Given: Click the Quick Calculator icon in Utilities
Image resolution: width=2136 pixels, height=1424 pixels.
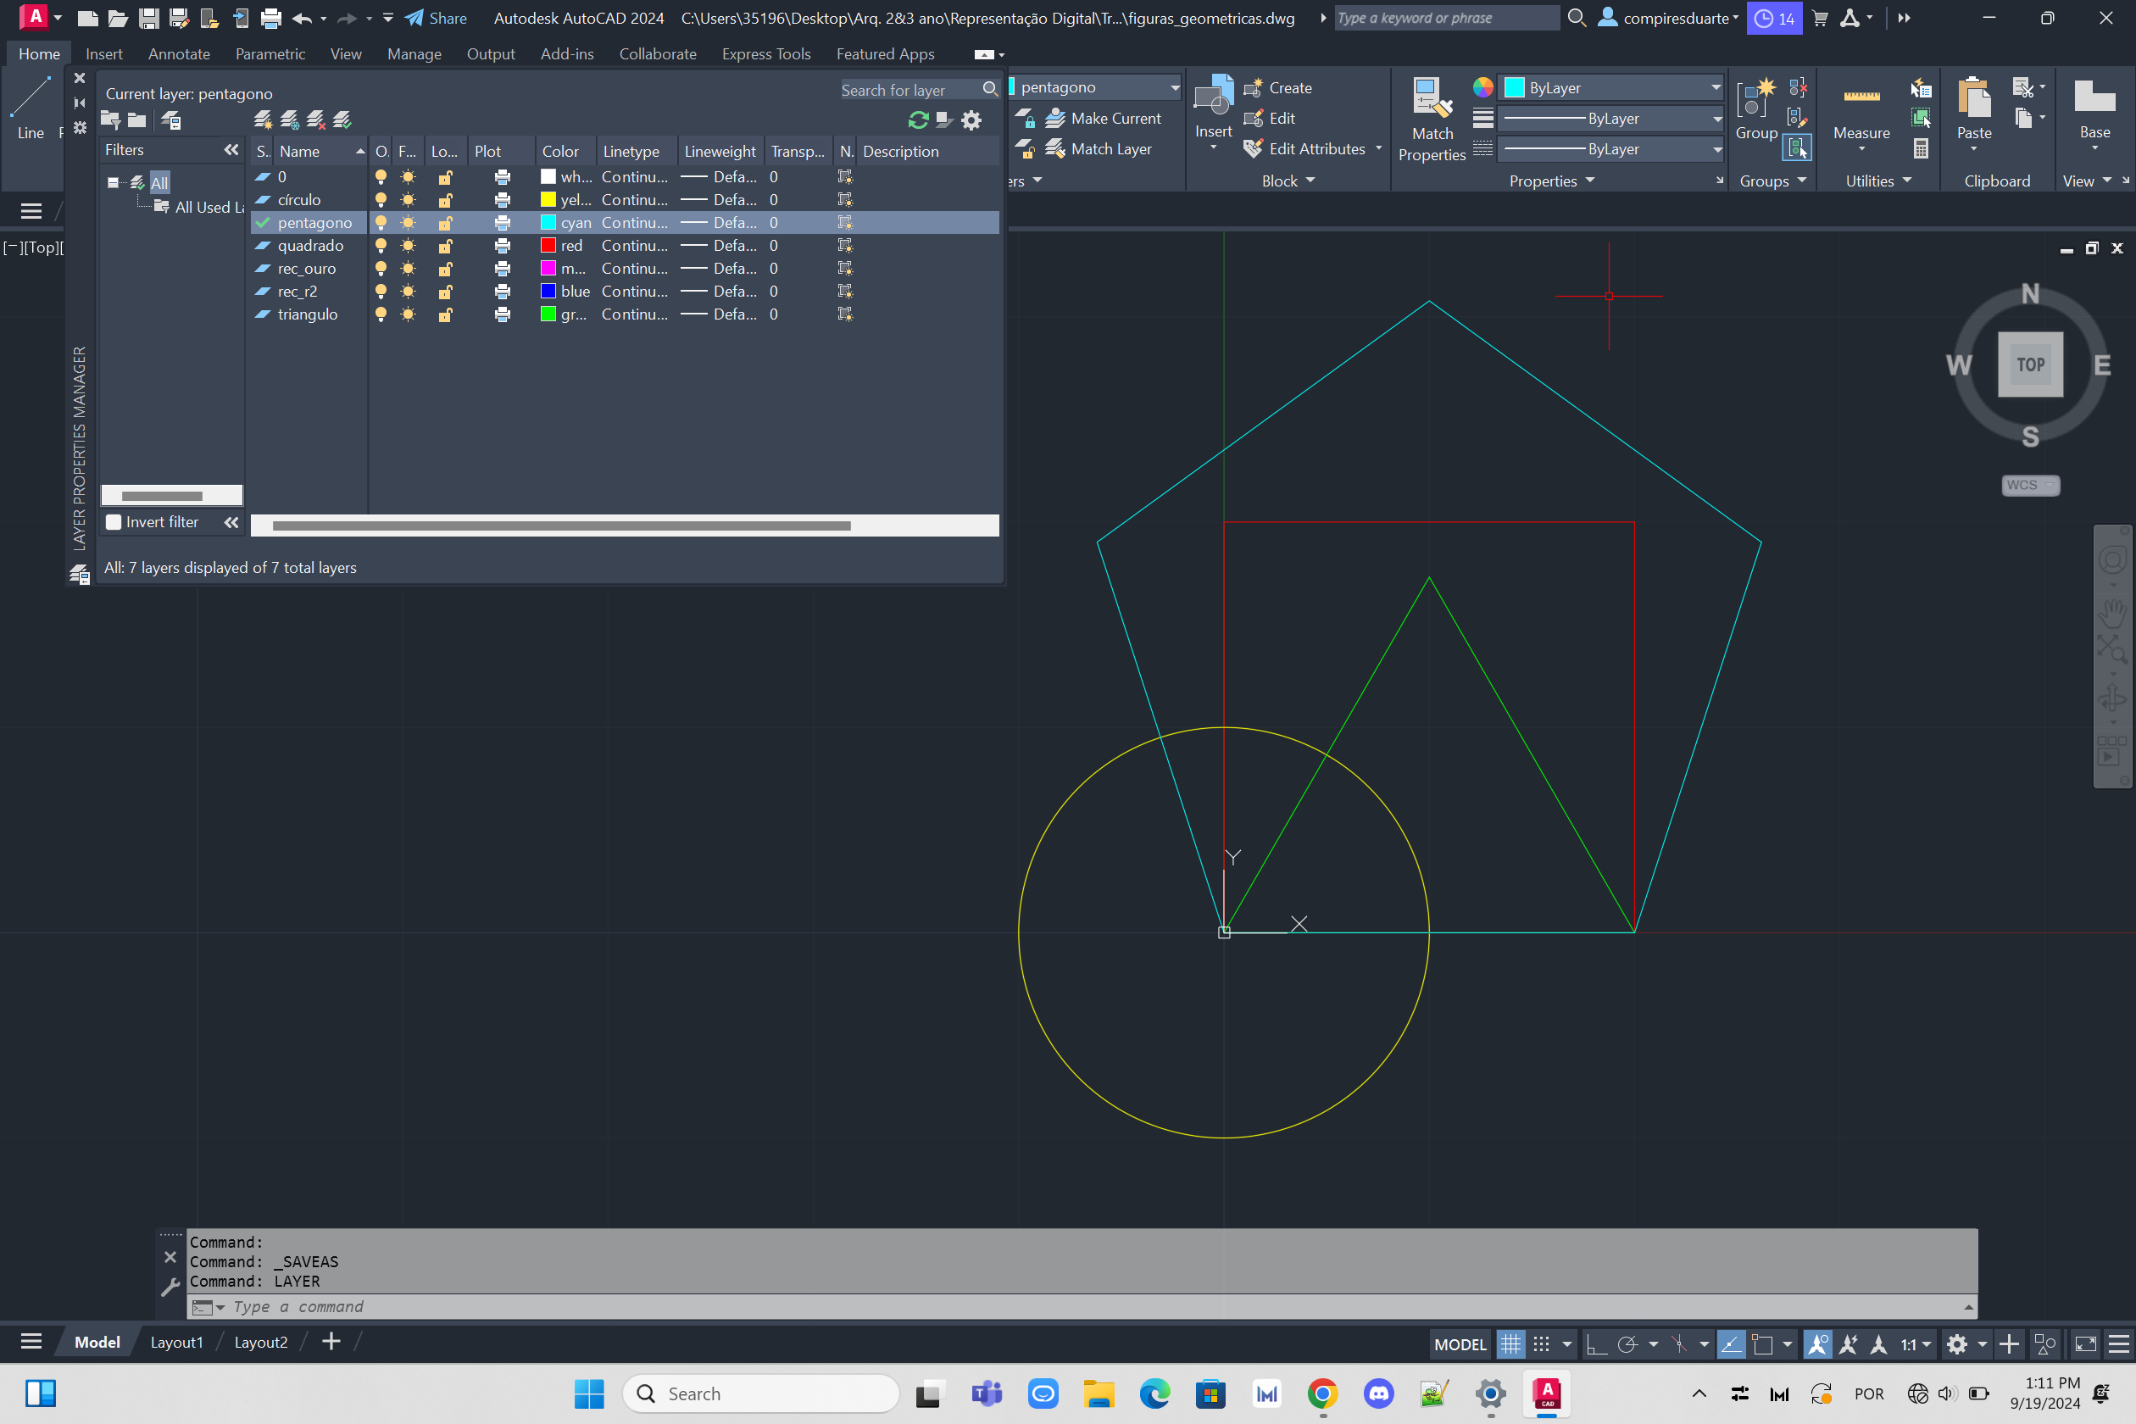Looking at the screenshot, I should 1921,148.
